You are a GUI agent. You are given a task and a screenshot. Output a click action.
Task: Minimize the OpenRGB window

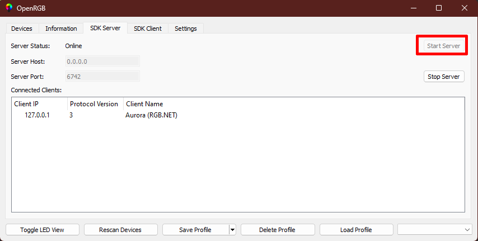click(414, 8)
